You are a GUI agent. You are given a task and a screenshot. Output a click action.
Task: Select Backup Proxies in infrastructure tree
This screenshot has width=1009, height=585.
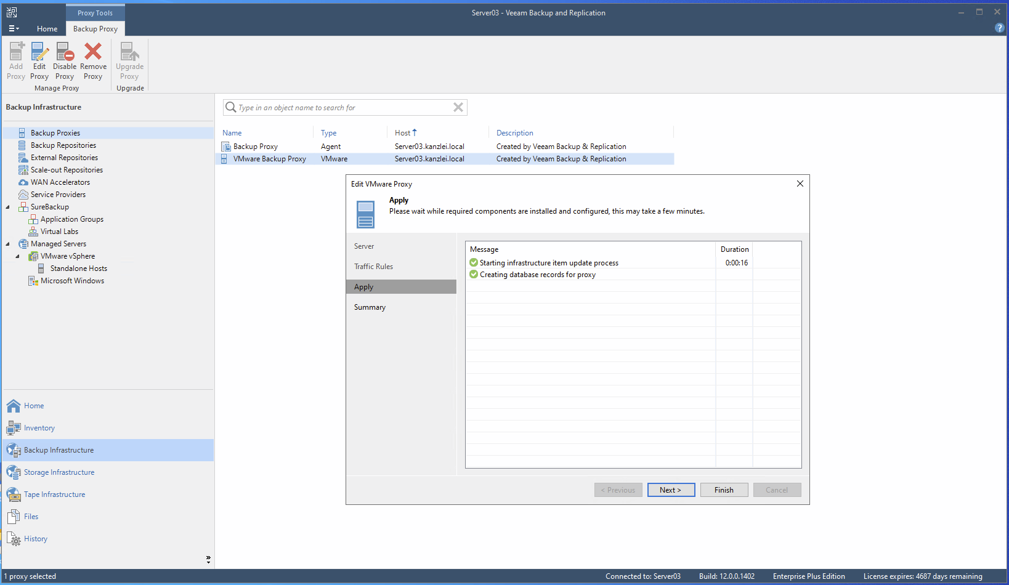click(55, 133)
